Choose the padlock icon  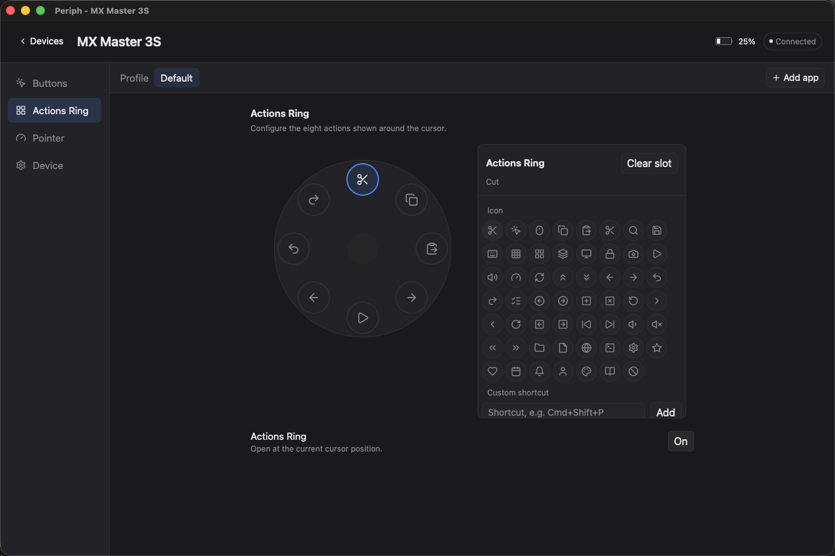[610, 254]
